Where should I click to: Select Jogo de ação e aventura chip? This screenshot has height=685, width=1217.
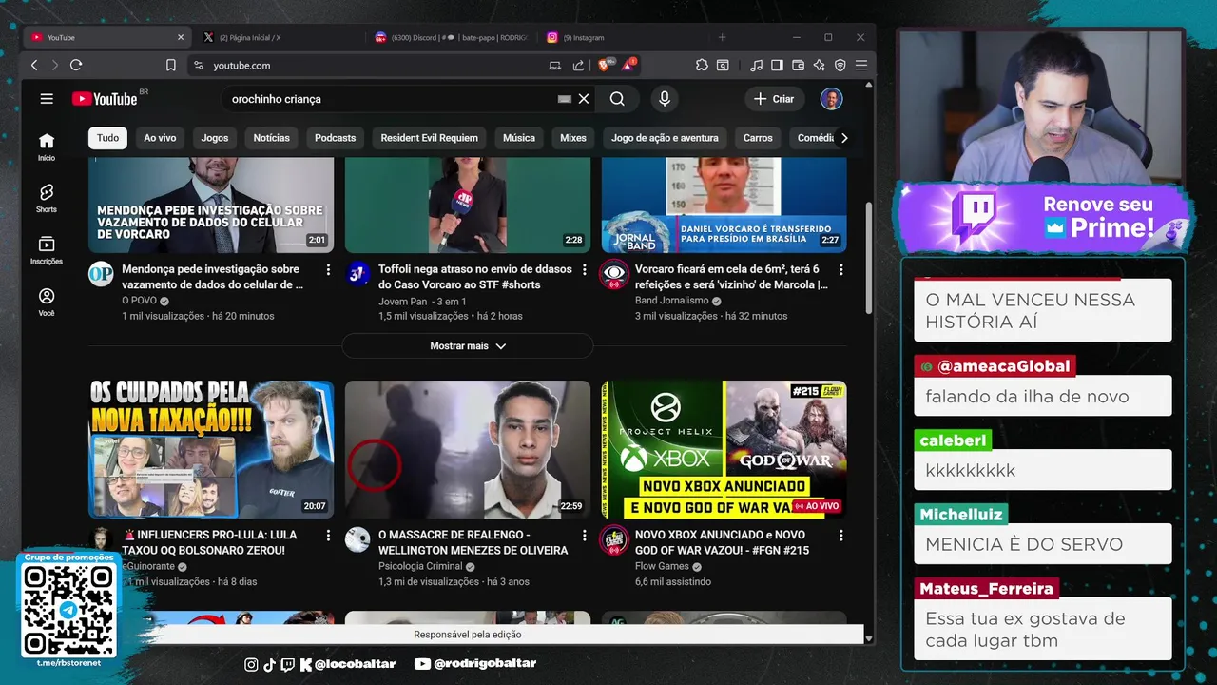665,138
